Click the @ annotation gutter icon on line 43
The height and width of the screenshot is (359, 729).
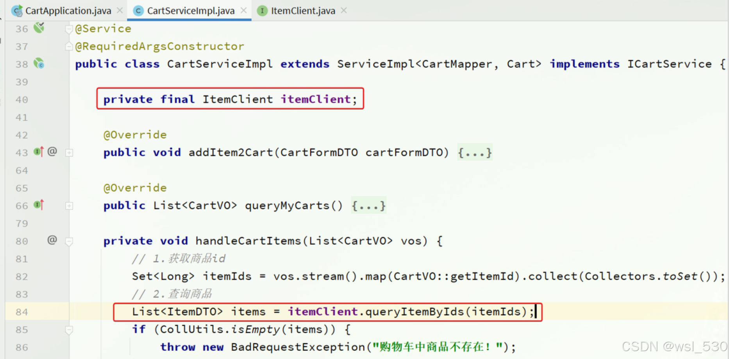(52, 152)
